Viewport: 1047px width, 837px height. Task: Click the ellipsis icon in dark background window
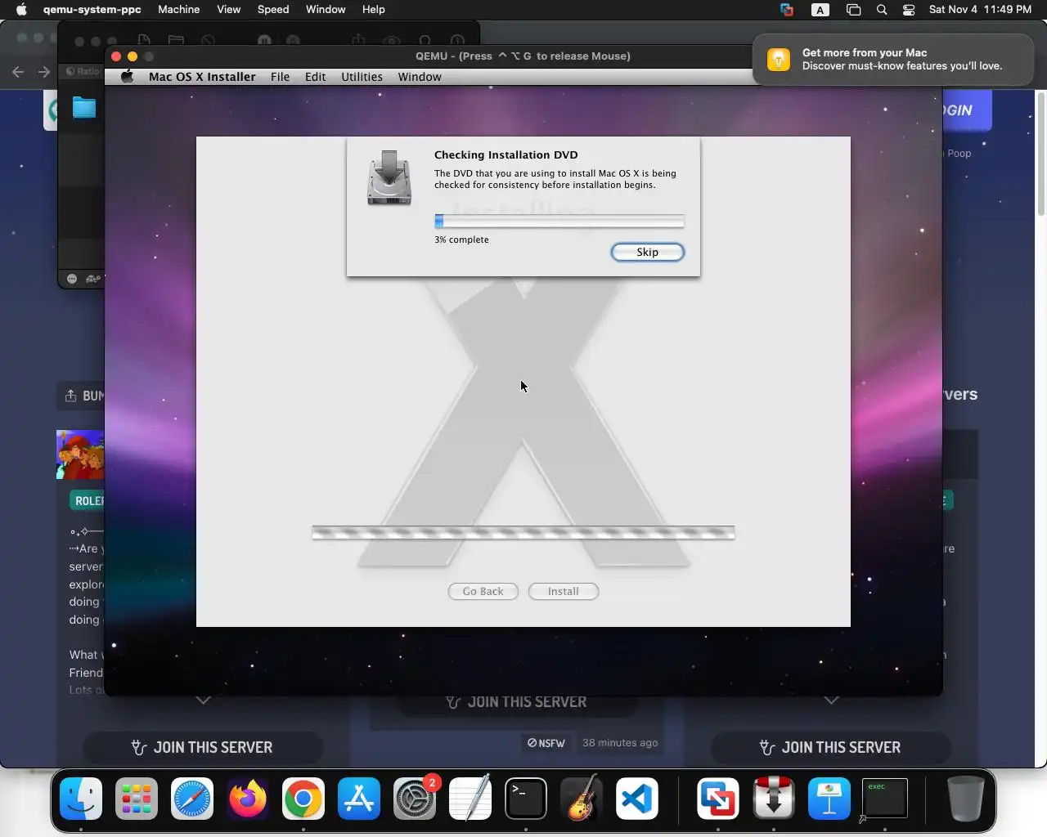point(72,279)
